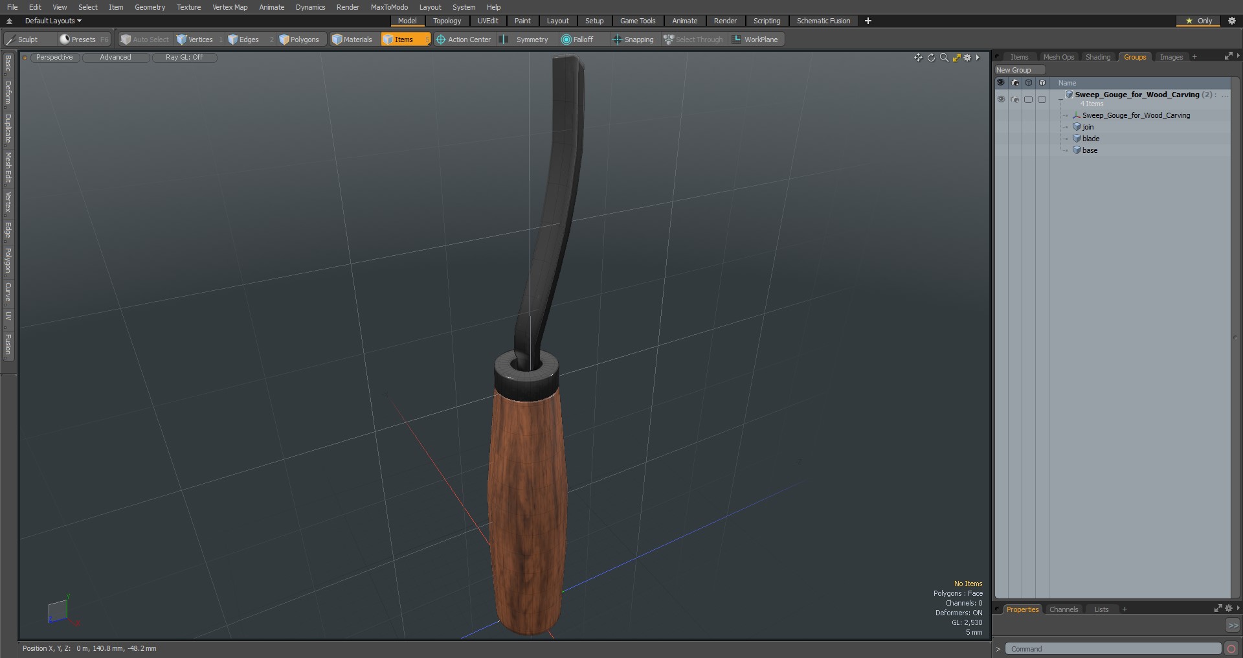The height and width of the screenshot is (658, 1243).
Task: Select the Sculpt tool icon
Action: click(x=10, y=40)
